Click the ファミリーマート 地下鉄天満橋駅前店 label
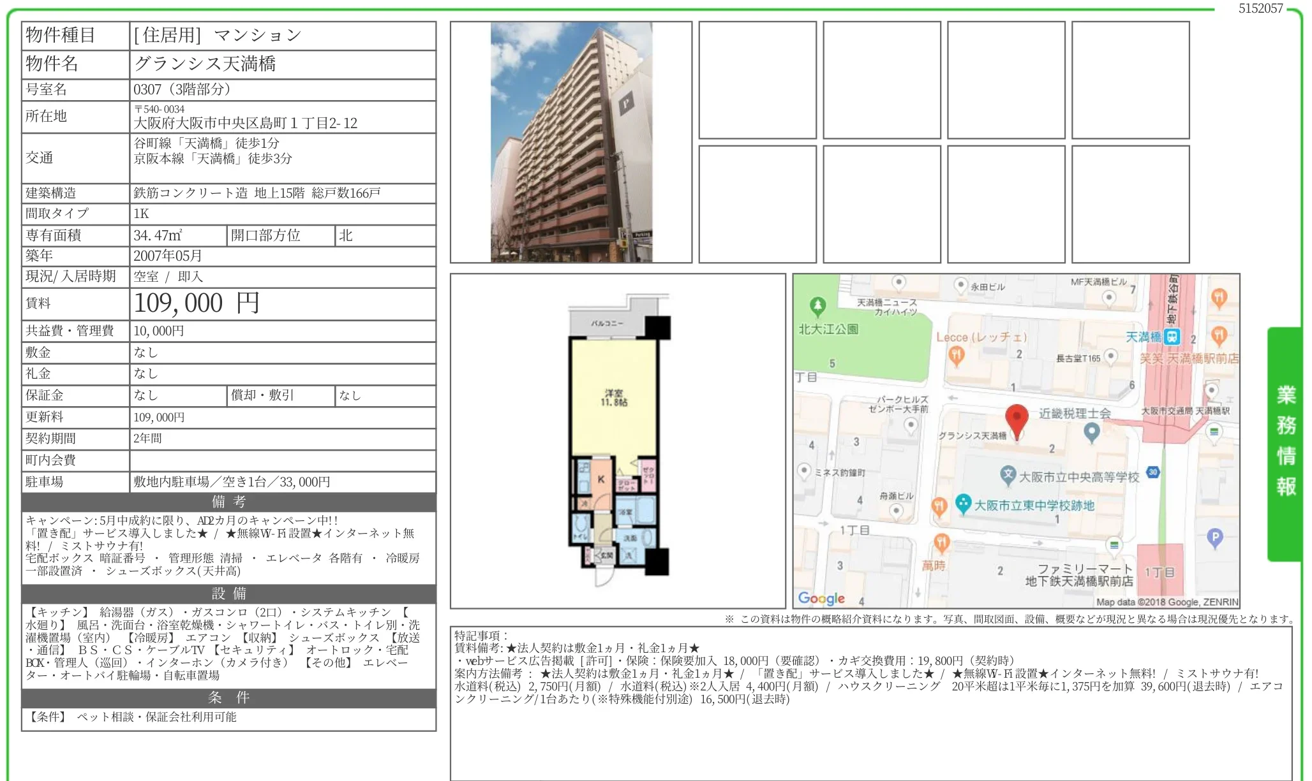 (1079, 575)
